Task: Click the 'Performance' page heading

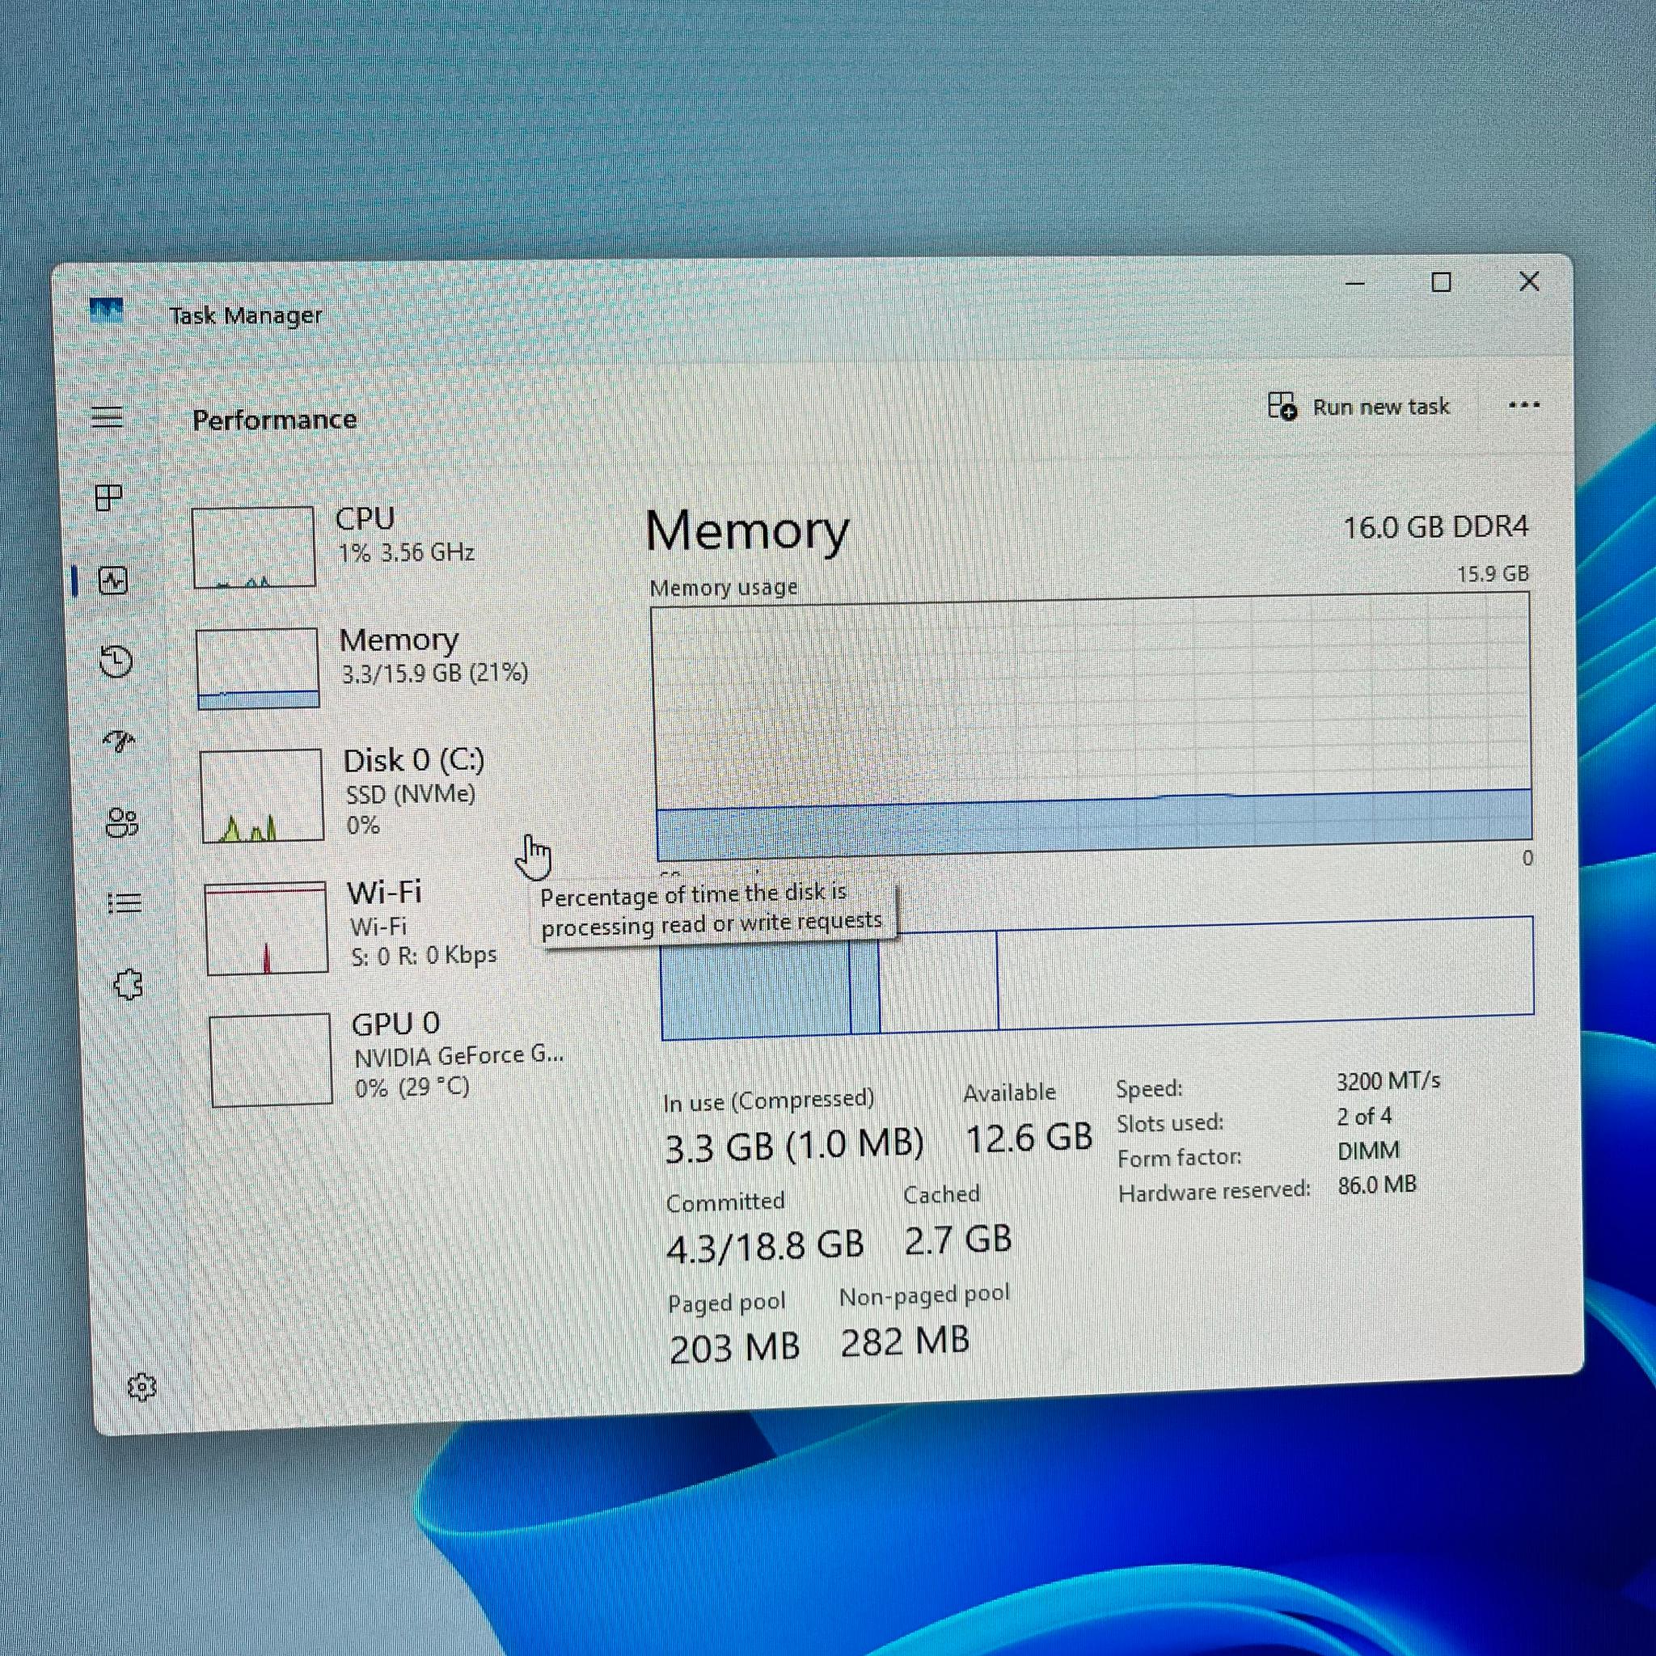Action: tap(274, 419)
